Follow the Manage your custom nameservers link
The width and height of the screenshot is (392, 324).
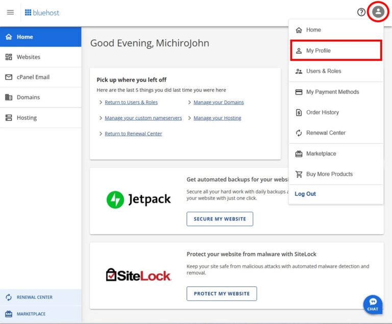pyautogui.click(x=143, y=118)
